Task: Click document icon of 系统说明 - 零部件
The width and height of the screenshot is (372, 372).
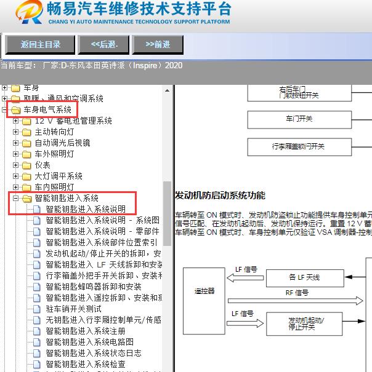Action: (36, 231)
